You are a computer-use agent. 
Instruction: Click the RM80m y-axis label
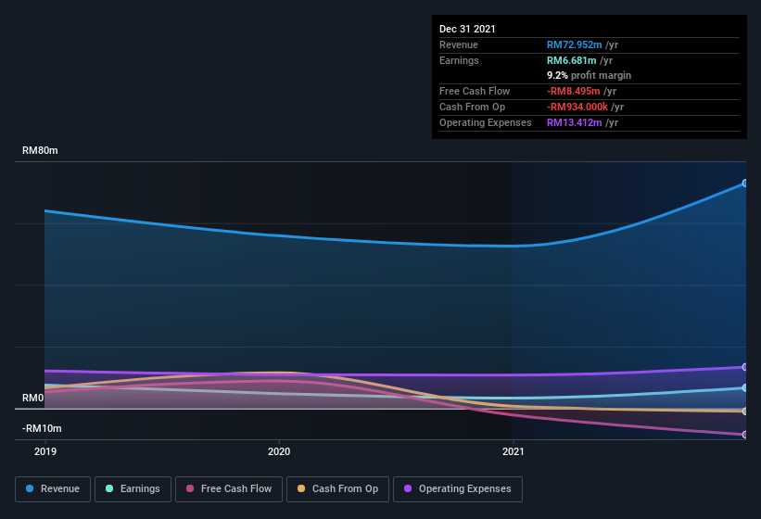[x=40, y=150]
